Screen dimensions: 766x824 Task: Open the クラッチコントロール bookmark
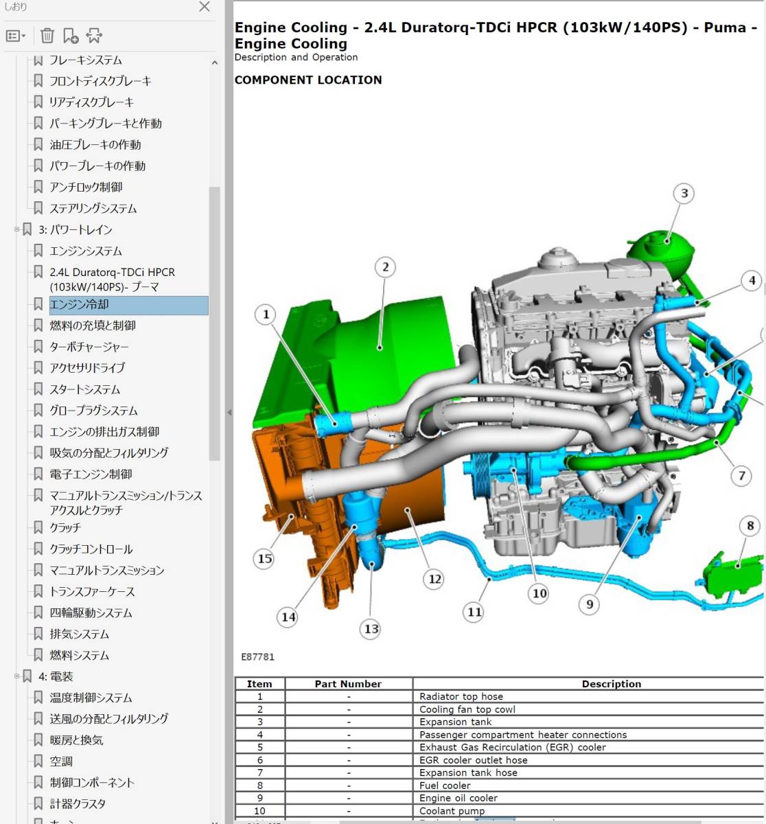pos(91,549)
